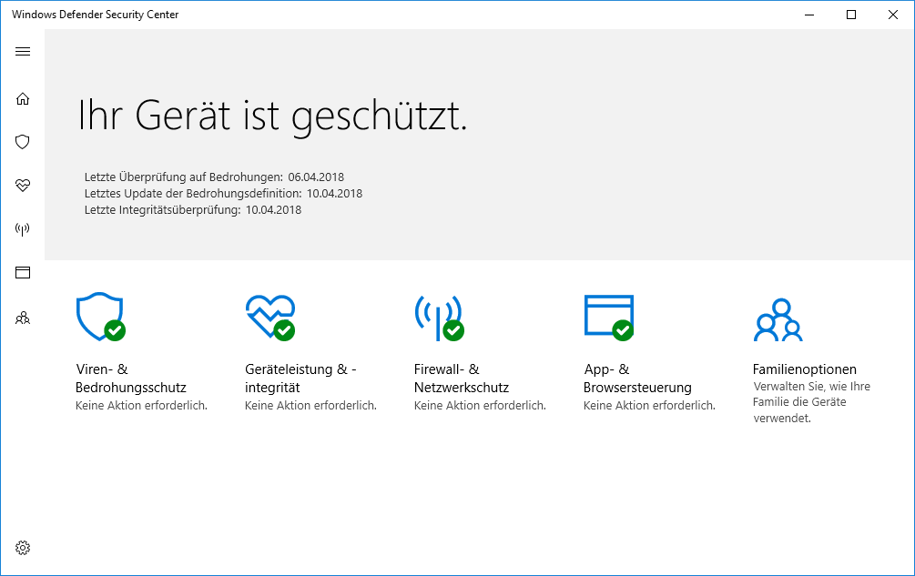The height and width of the screenshot is (576, 915).
Task: Click the Windows Defender Security Center title
Action: point(95,15)
